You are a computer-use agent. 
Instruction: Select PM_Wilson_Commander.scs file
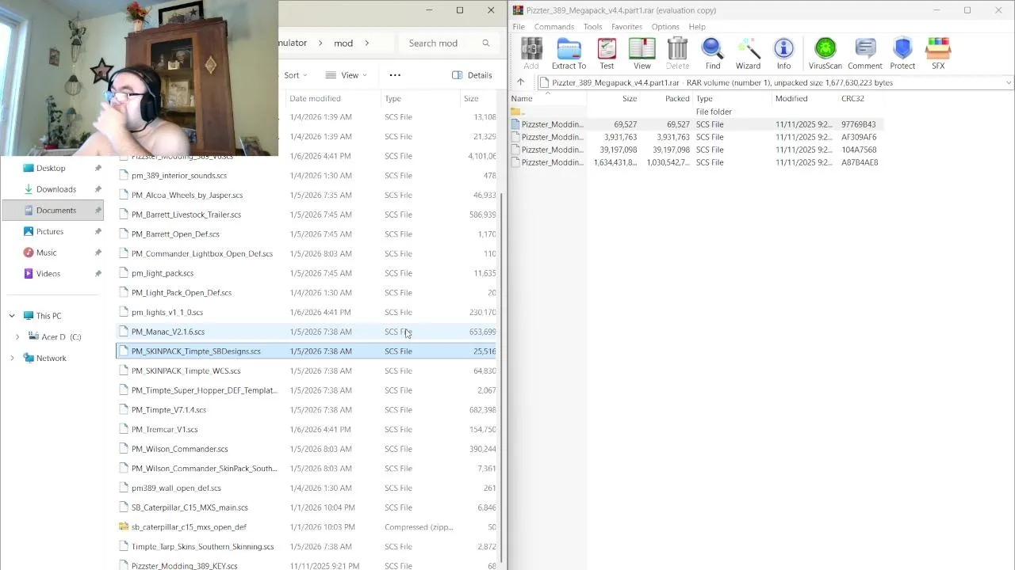click(x=308, y=449)
